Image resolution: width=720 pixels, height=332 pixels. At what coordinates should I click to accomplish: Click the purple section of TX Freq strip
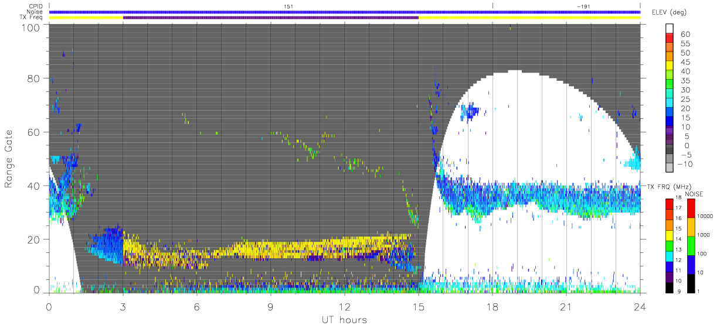click(x=271, y=18)
